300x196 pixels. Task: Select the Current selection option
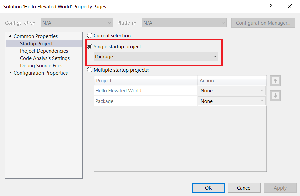click(89, 35)
